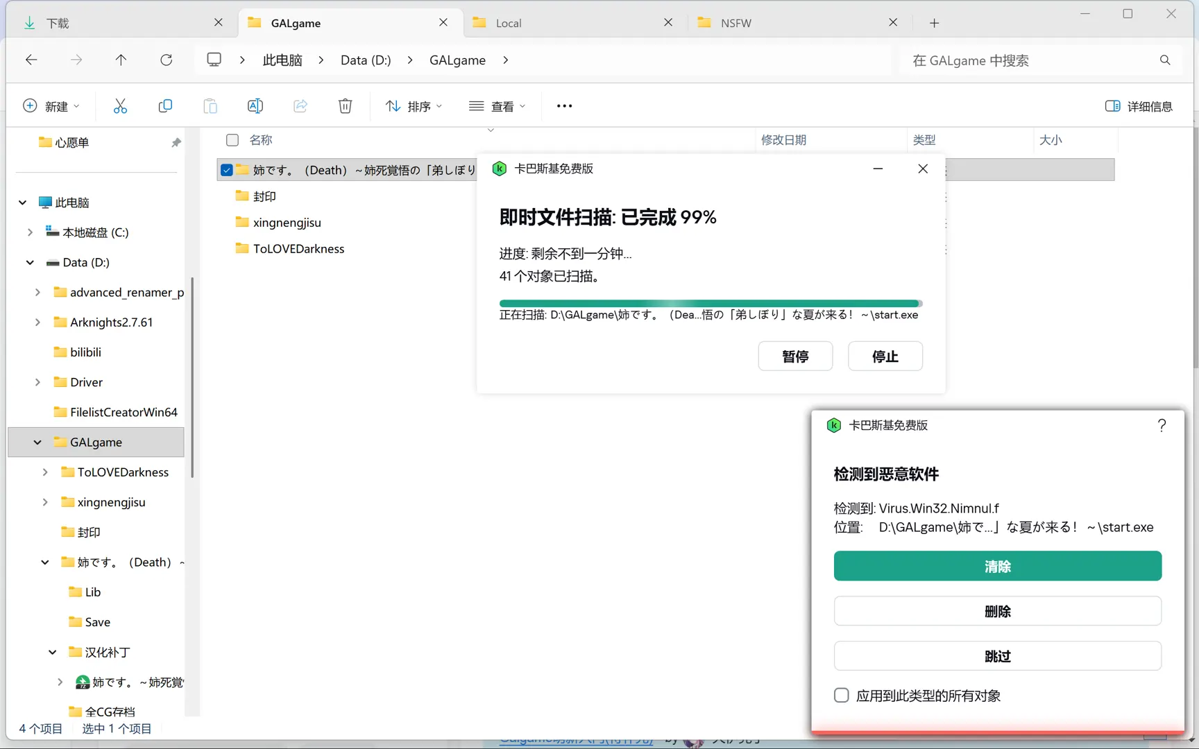1199x749 pixels.
Task: Click chevron after GALgame in address bar
Action: (x=506, y=60)
